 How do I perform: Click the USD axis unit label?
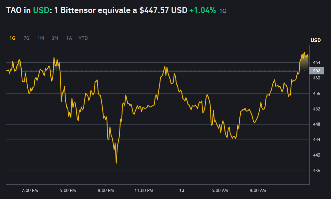point(316,40)
